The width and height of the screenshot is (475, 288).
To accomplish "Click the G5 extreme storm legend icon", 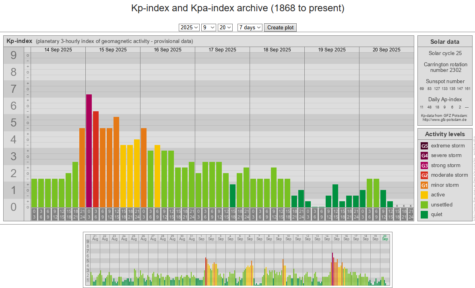I will [424, 146].
